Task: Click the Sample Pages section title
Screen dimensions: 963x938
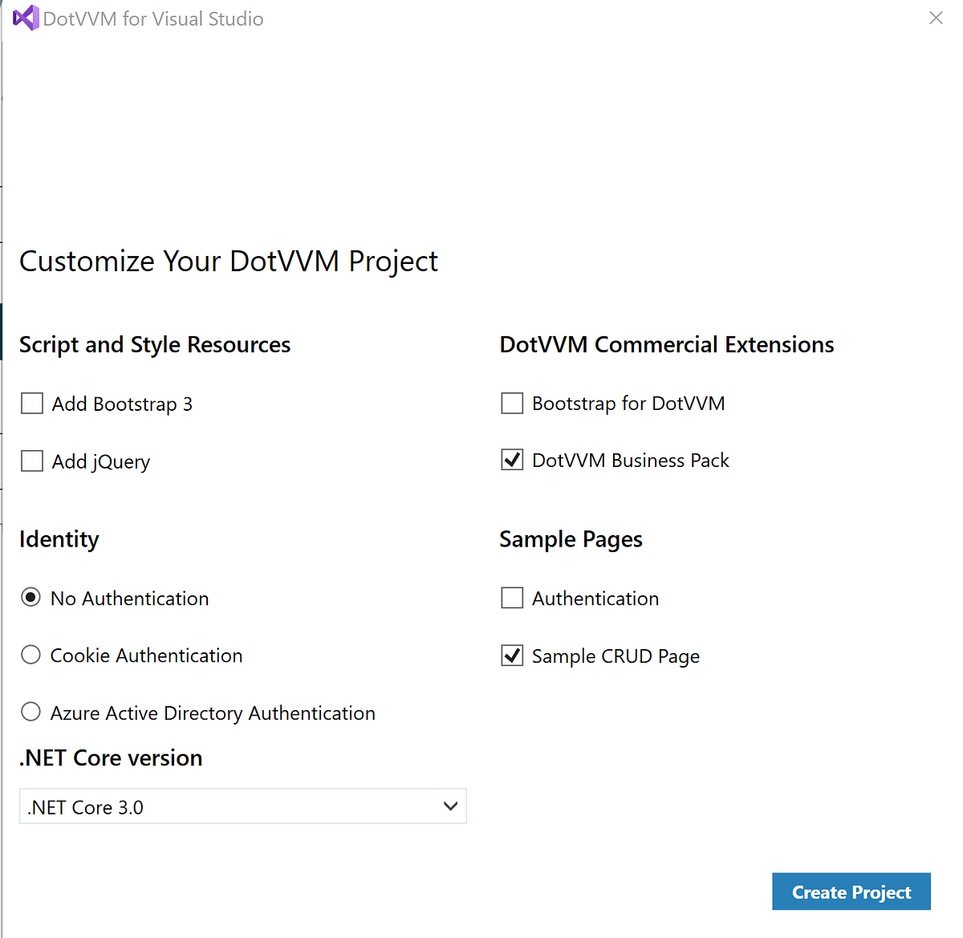Action: (x=571, y=538)
